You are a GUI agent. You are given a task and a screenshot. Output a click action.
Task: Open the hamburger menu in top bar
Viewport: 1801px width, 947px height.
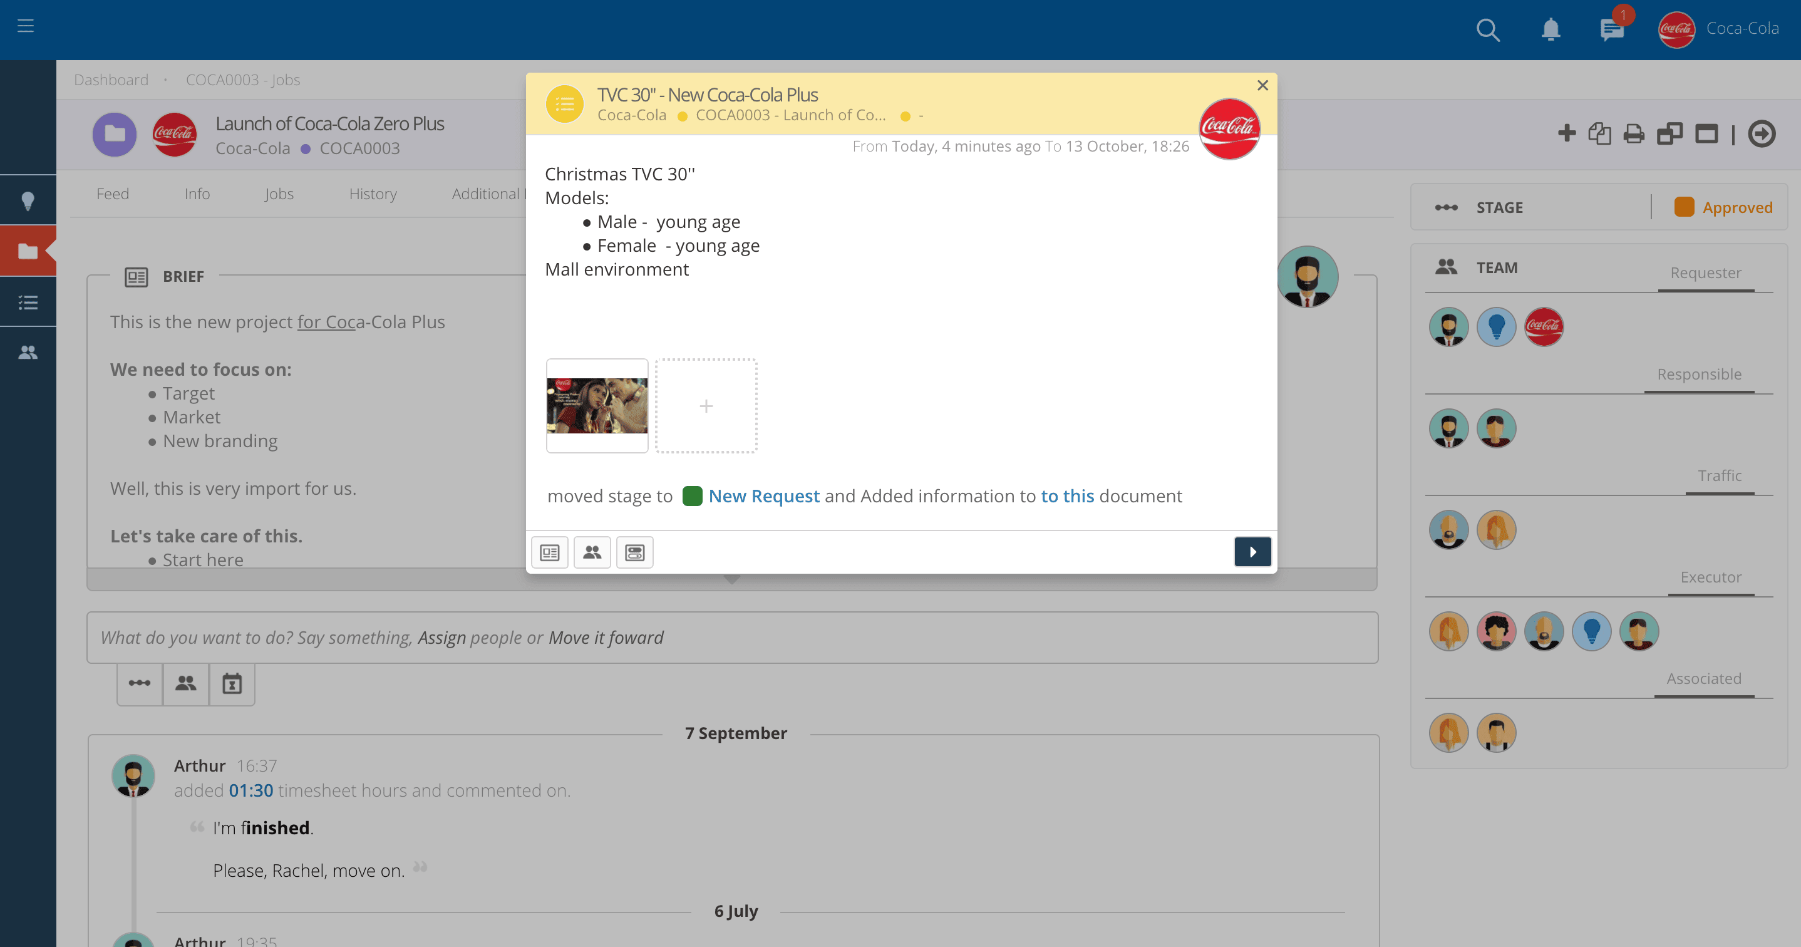pos(26,26)
